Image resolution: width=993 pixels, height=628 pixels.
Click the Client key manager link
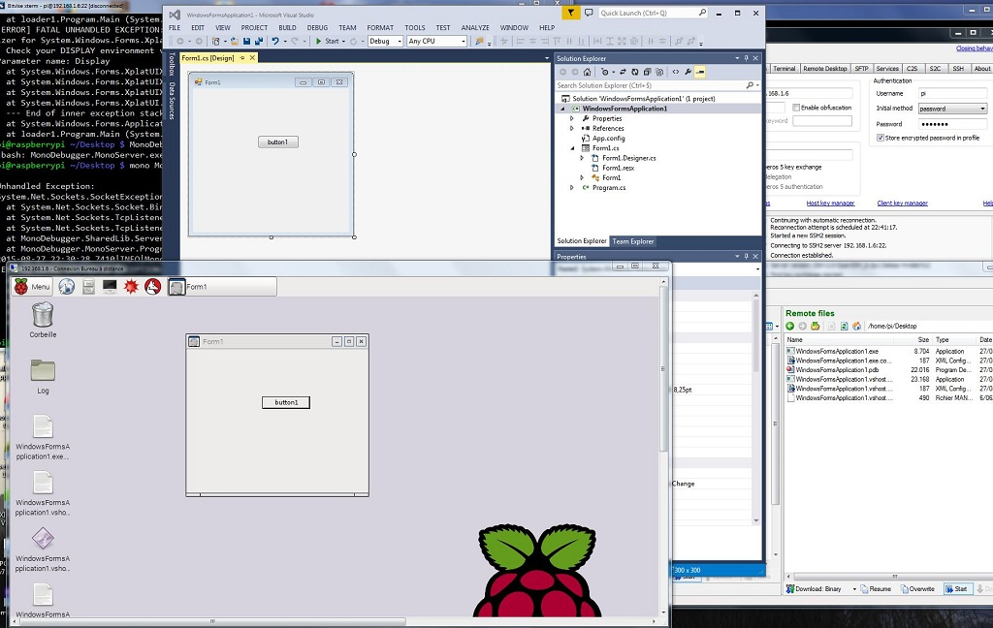(x=902, y=204)
